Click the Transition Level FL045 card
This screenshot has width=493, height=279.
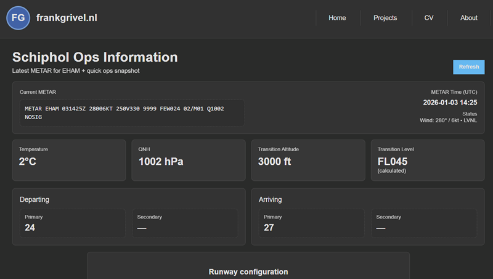427,160
